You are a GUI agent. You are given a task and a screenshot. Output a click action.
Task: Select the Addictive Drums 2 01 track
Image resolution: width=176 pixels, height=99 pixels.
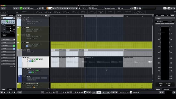point(33,86)
